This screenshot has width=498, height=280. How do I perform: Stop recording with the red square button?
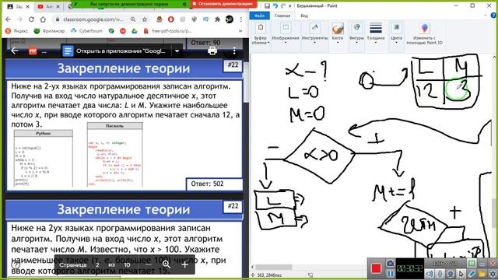(376, 268)
